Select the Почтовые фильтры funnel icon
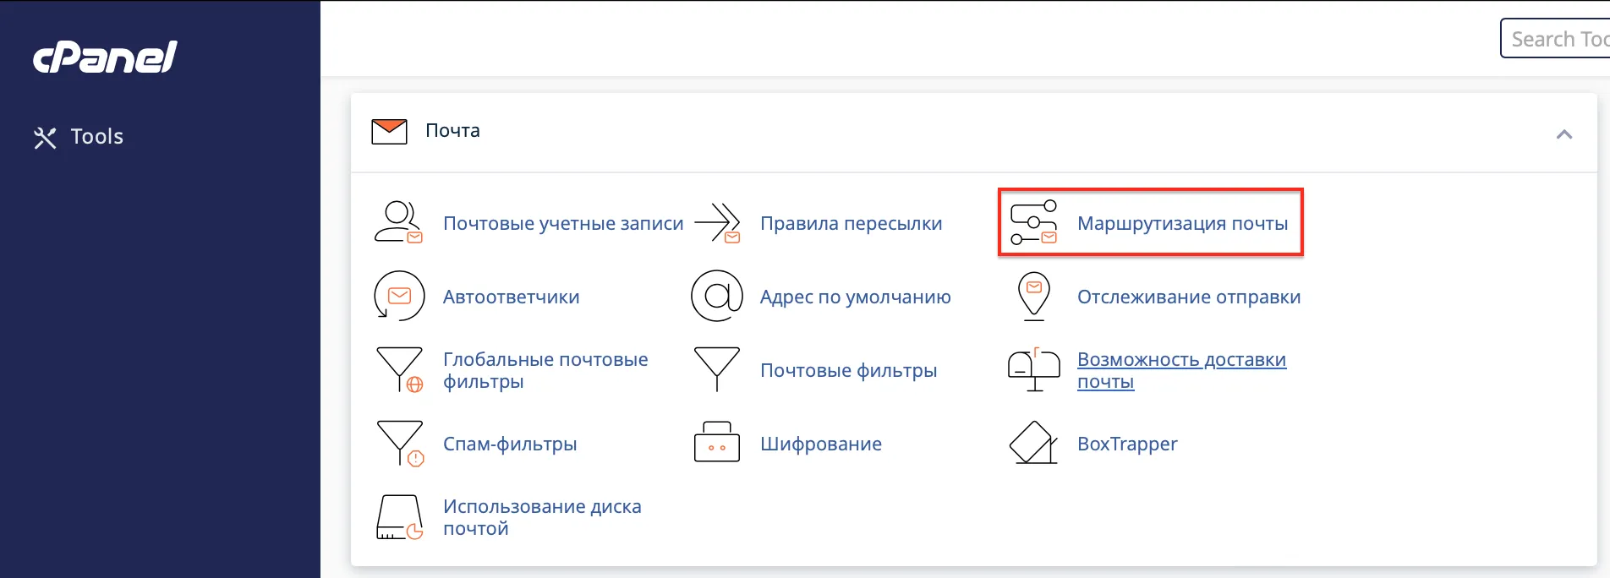The height and width of the screenshot is (578, 1610). [717, 370]
